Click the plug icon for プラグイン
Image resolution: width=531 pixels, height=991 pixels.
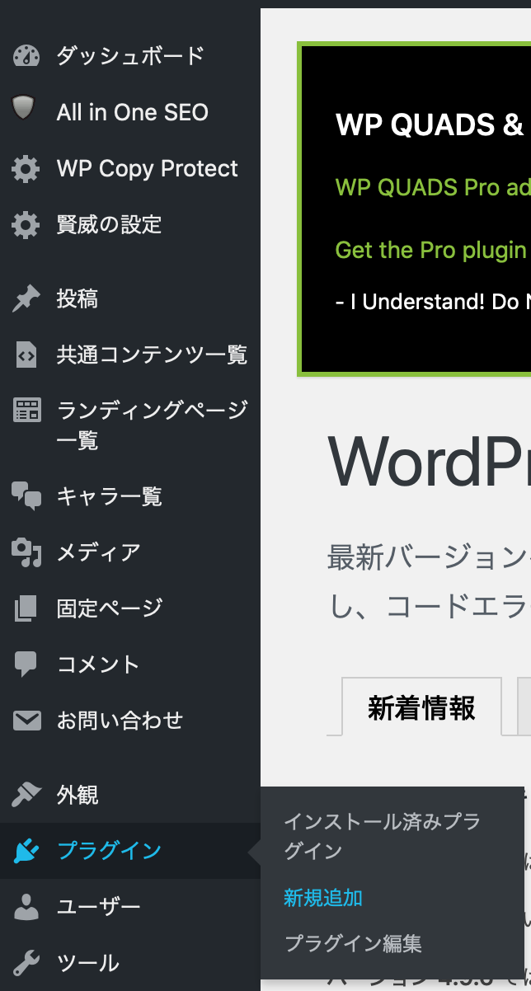point(26,851)
